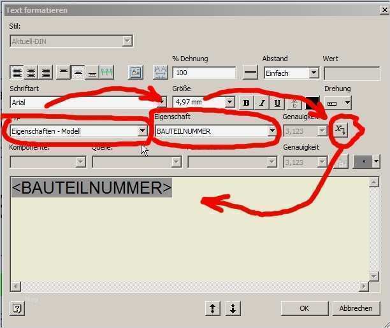Screen dimensions: 390x328
Task: Align text left justification
Action: 17,73
